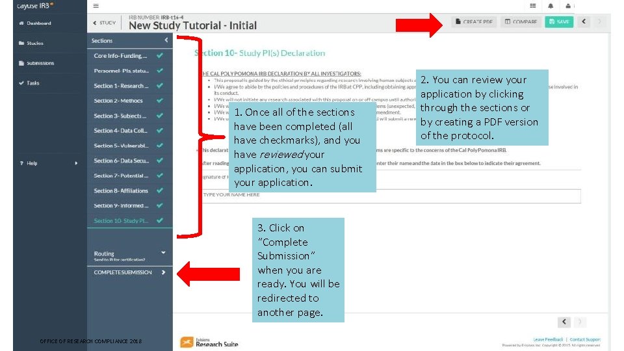Open Dashboard in sidebar

pos(35,23)
